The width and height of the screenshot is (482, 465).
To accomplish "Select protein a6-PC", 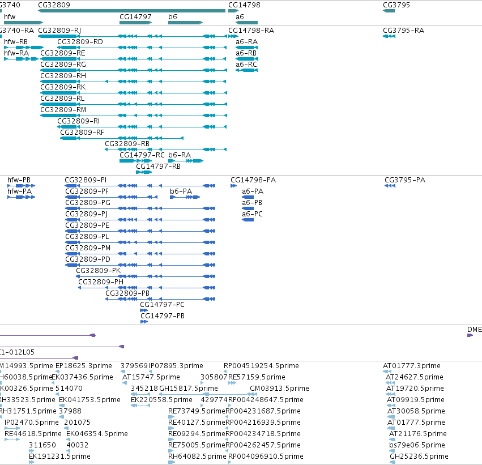I will (248, 220).
